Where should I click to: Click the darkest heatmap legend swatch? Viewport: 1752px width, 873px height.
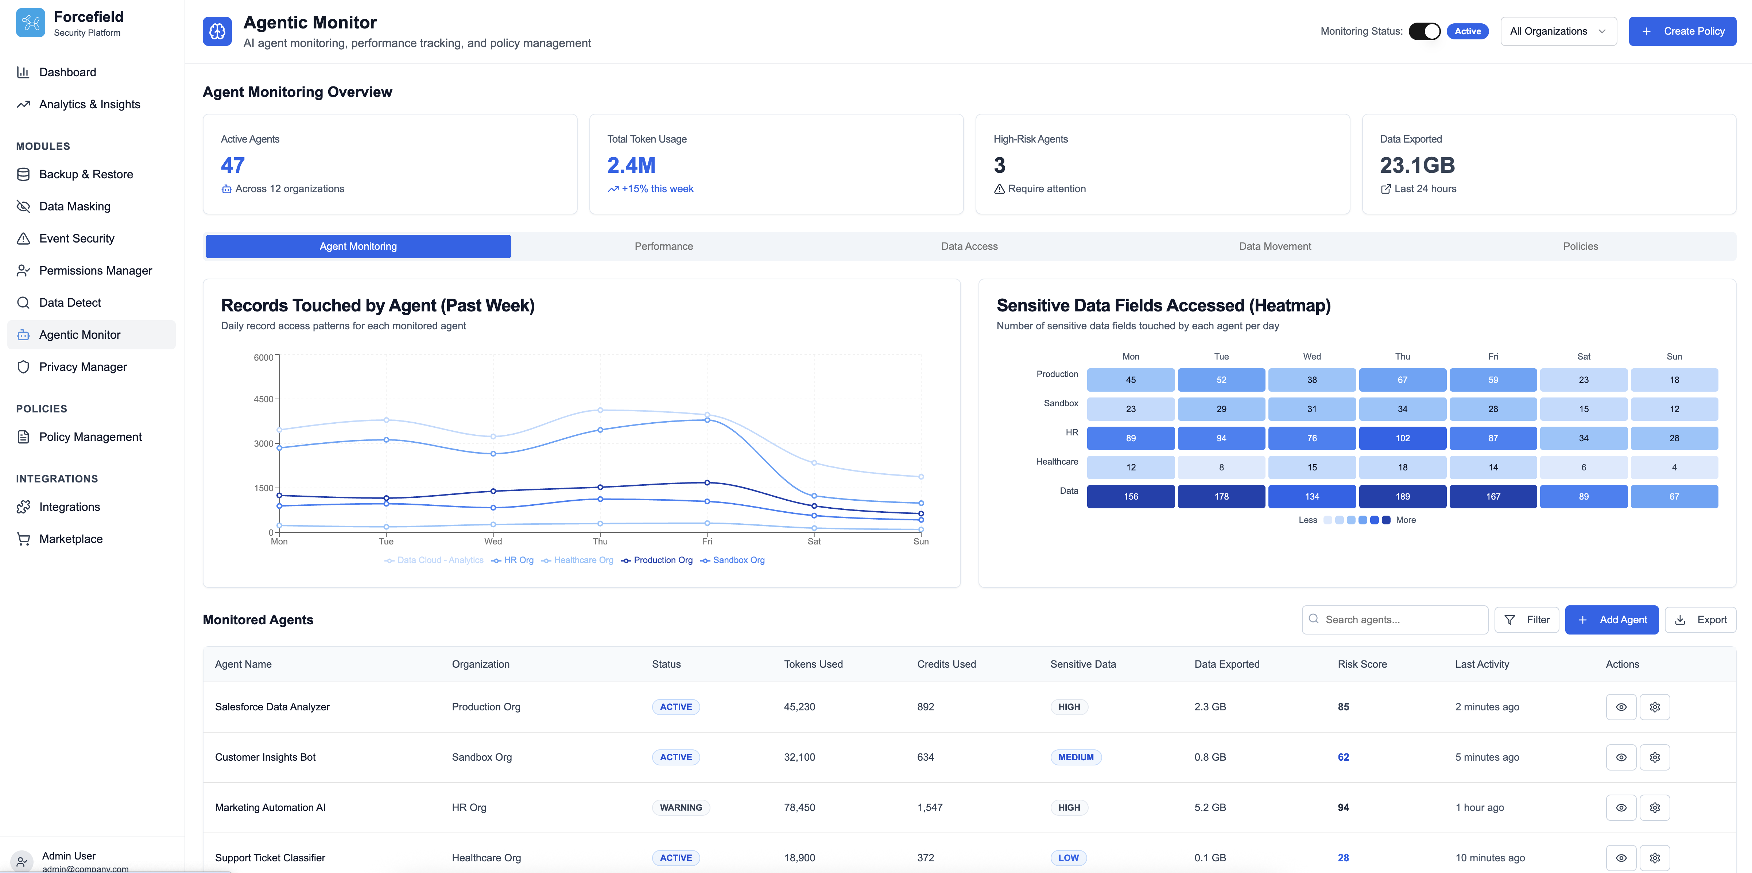click(x=1386, y=520)
